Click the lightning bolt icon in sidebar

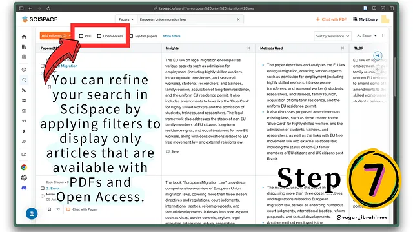pyautogui.click(x=24, y=131)
